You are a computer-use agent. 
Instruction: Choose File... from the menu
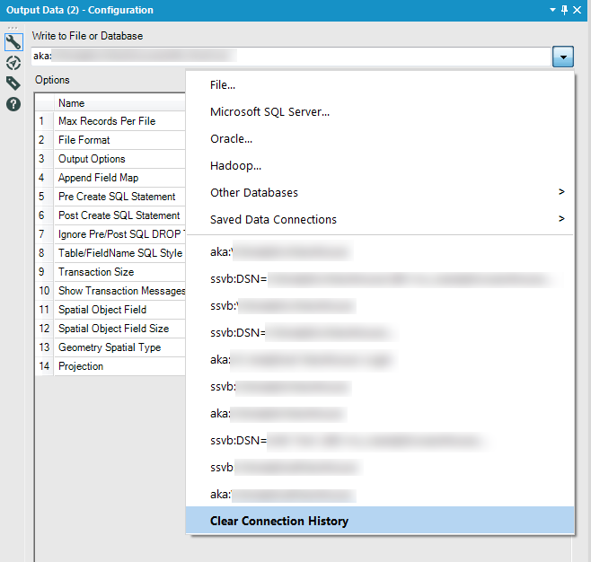[x=380, y=85]
